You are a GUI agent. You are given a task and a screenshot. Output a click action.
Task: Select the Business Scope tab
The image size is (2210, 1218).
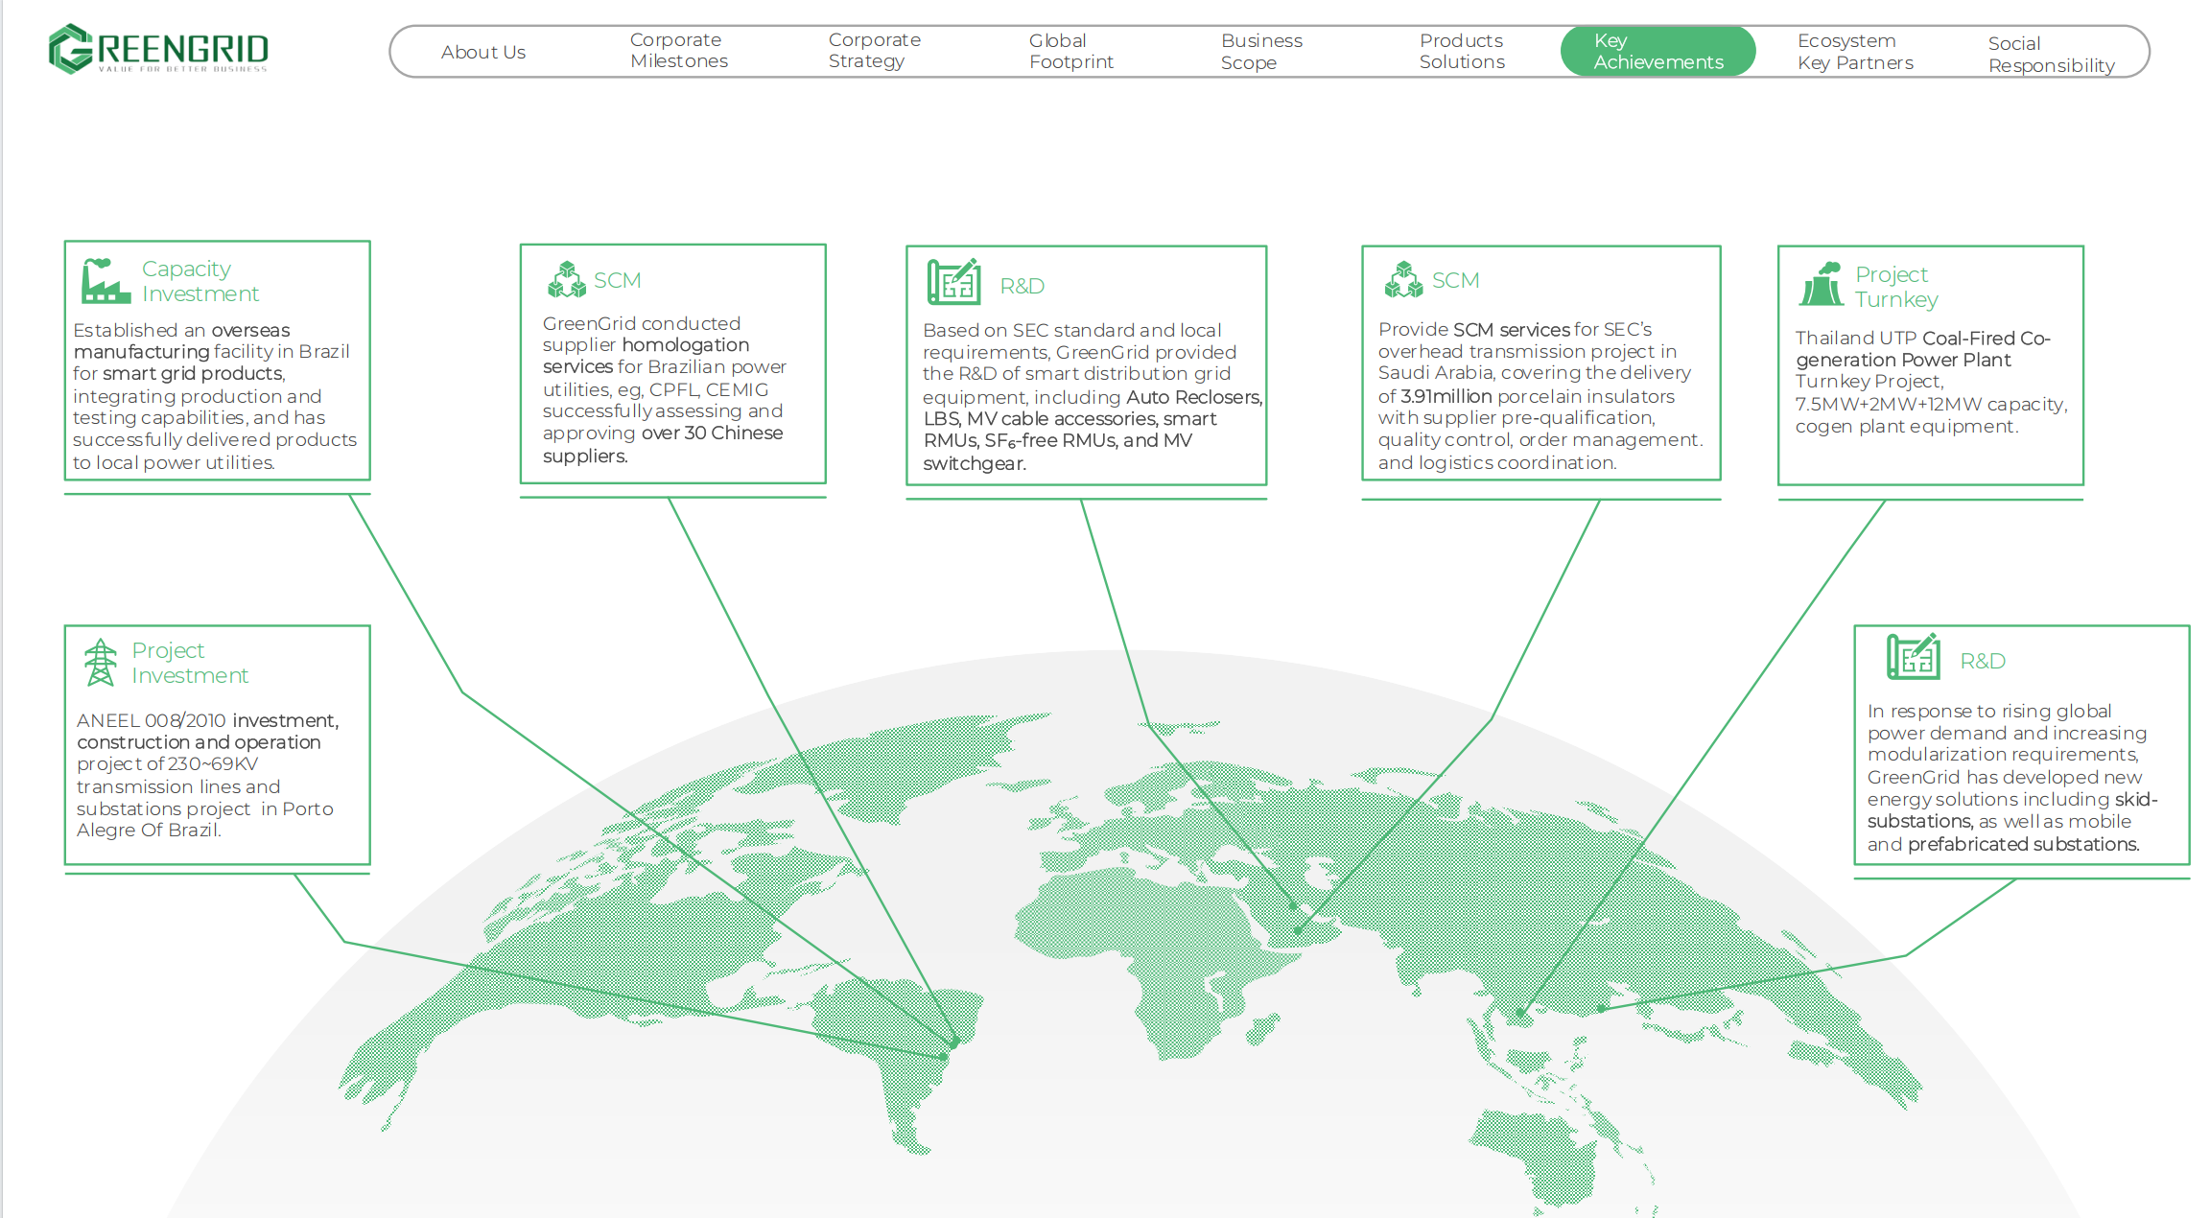(x=1261, y=52)
